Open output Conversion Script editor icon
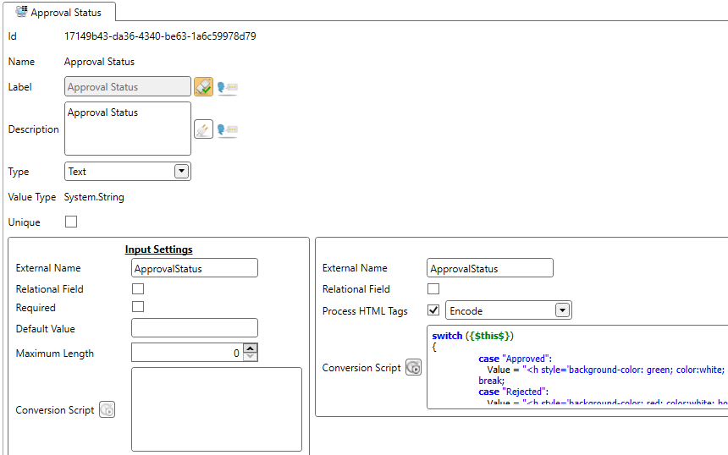This screenshot has height=455, width=728. point(413,367)
